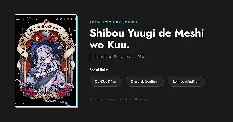Click the Discord: @udinn_ pill
The image size is (233, 122).
[145, 81]
